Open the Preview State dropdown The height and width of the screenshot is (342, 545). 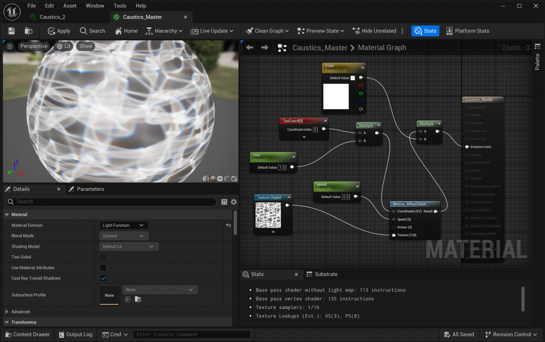tap(320, 31)
